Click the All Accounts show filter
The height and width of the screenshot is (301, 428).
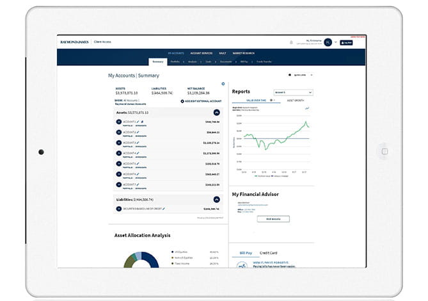pyautogui.click(x=131, y=101)
